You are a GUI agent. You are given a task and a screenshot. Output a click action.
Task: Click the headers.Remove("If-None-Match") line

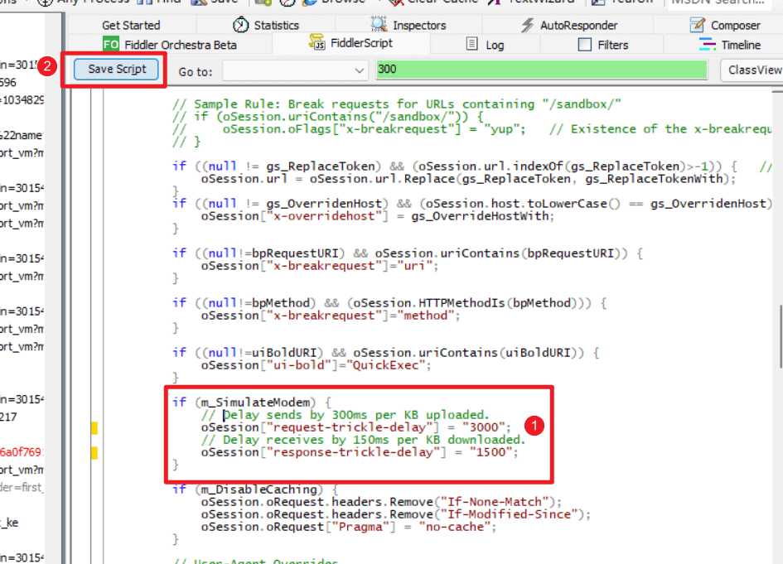coord(381,502)
